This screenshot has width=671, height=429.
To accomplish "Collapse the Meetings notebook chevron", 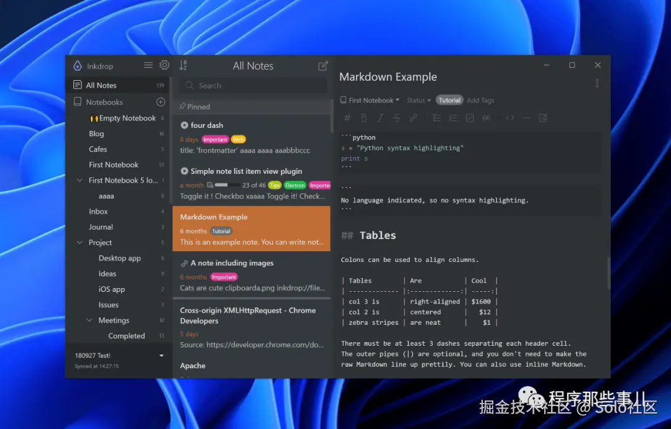I will [89, 320].
